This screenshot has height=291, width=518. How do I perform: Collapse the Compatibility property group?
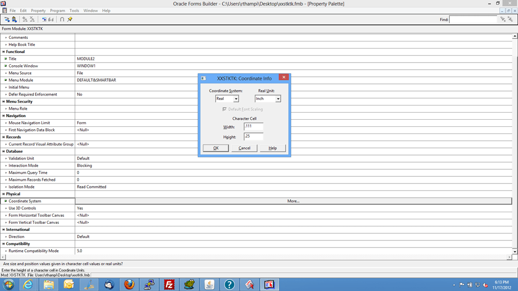click(4, 244)
